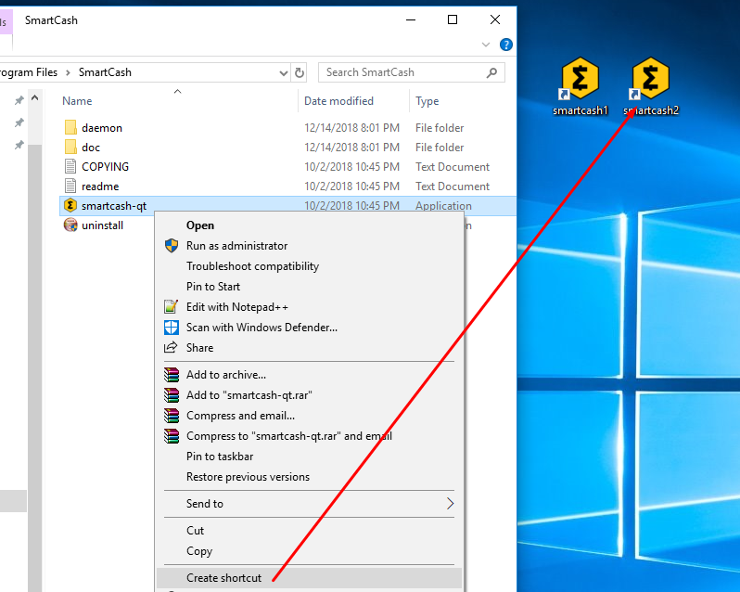The image size is (740, 592).
Task: Click the doc row's 12/14/2018 8:01 PM date
Action: click(x=351, y=148)
